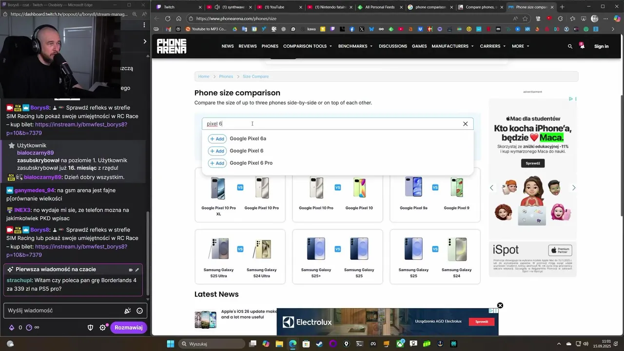Switch to Compare phones tab

tap(480, 7)
